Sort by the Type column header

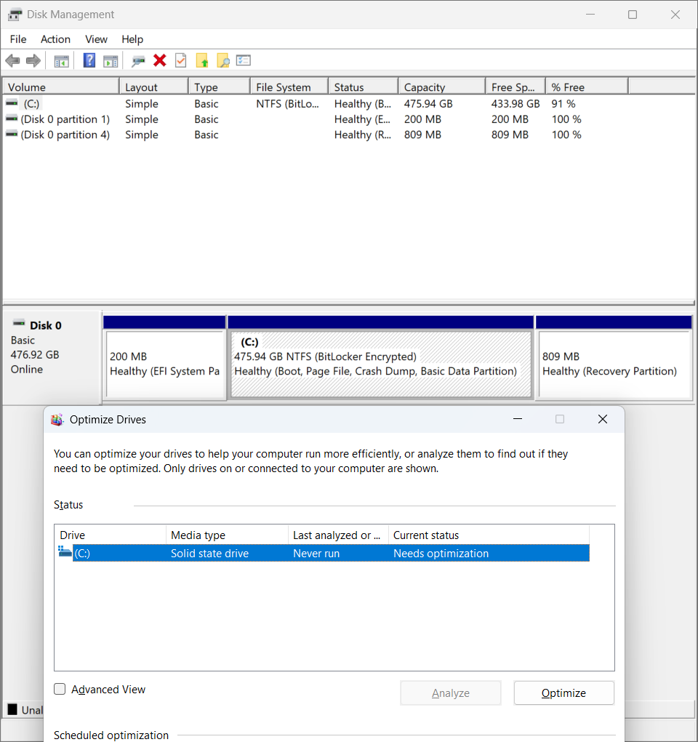(x=219, y=87)
